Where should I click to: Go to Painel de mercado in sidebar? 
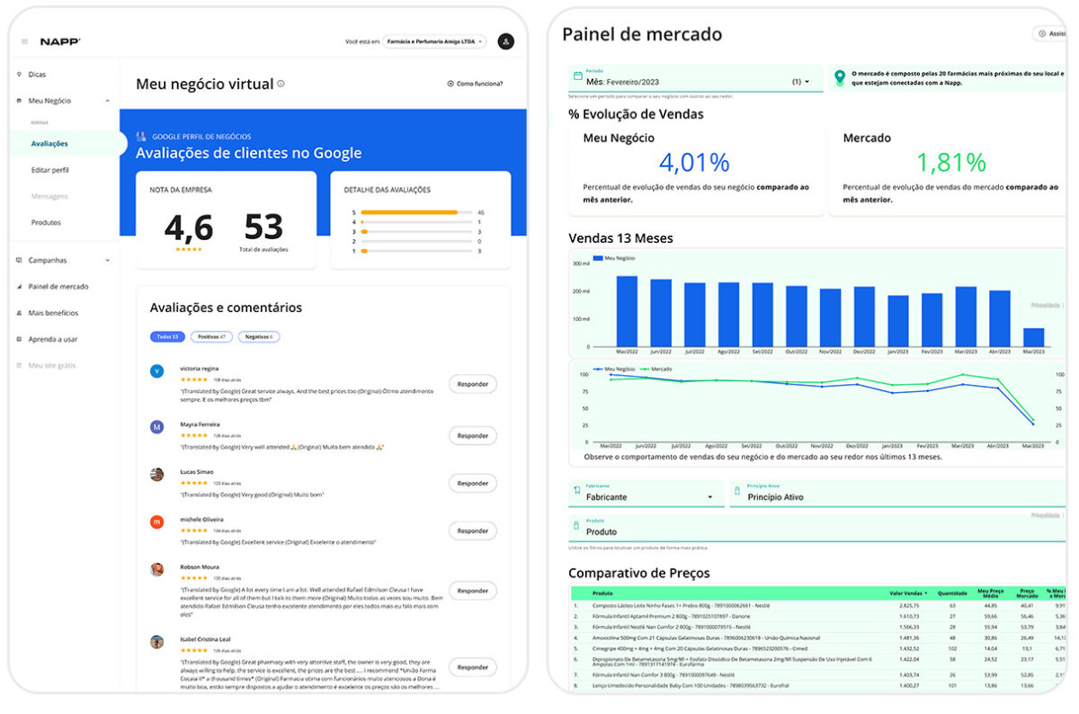[x=58, y=287]
